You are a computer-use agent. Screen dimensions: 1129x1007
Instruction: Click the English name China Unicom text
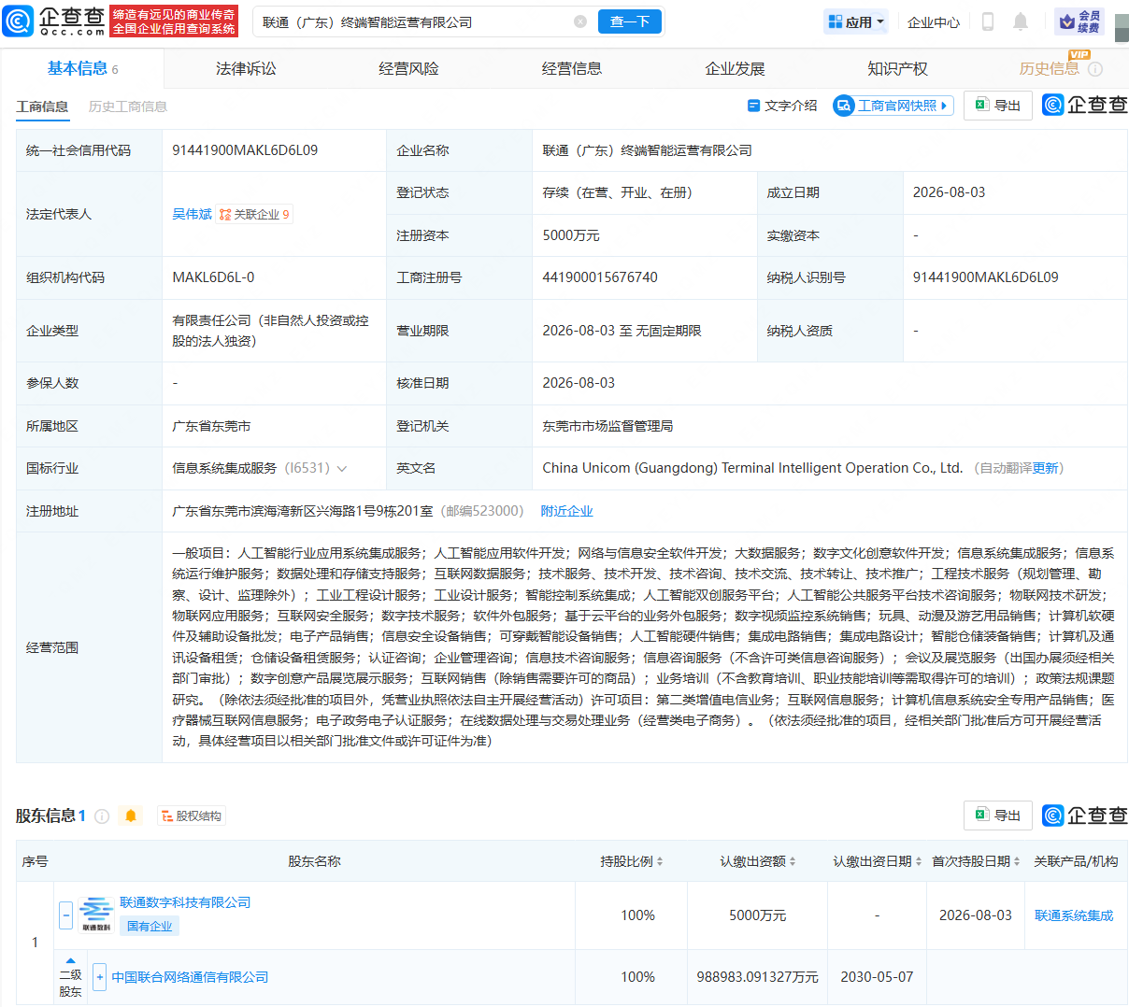pyautogui.click(x=752, y=468)
